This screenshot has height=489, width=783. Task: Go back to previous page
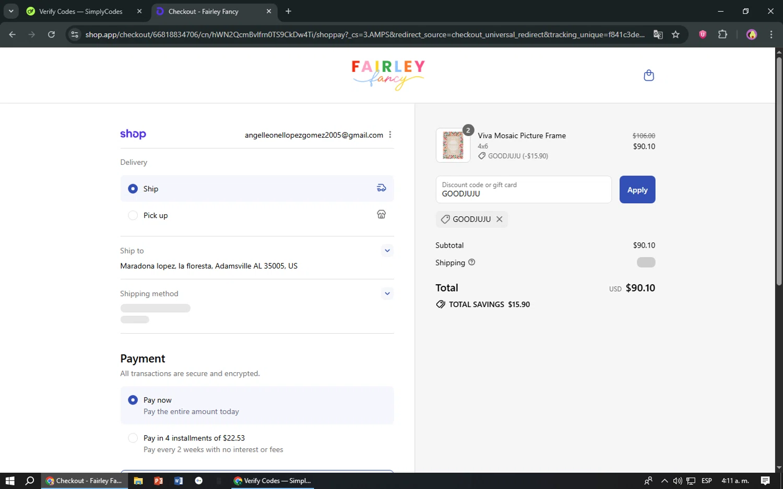click(13, 34)
